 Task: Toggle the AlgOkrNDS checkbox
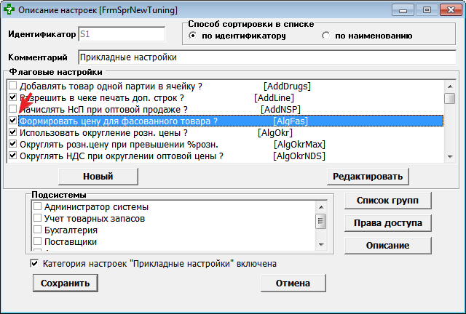[12, 156]
